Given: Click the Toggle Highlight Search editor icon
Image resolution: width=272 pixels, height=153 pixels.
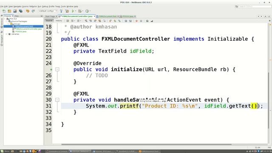Looking at the screenshot, I should tap(99, 21).
